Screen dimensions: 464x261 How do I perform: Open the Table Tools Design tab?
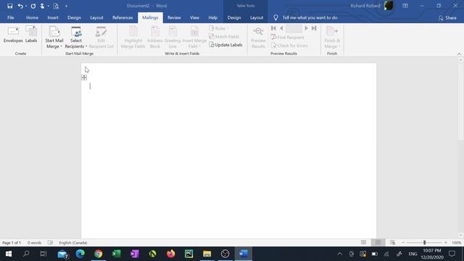[x=234, y=17]
